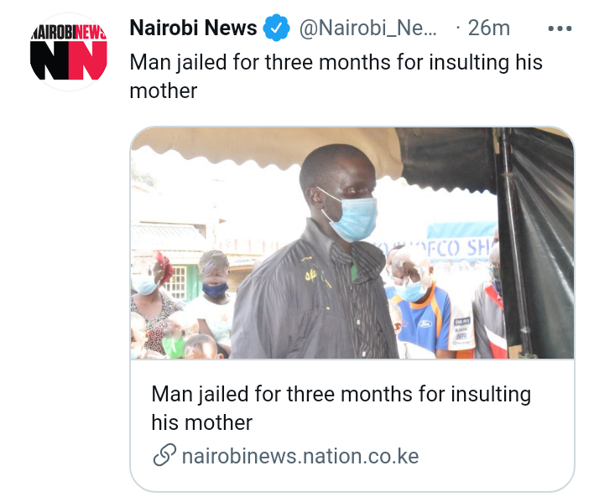
Task: Click the link card headline text
Action: 341,408
